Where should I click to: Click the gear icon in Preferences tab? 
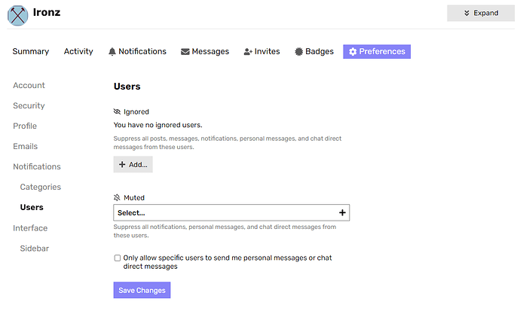coord(353,52)
